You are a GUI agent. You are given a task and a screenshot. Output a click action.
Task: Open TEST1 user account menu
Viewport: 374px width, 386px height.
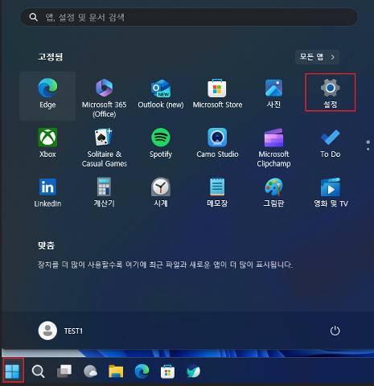[60, 331]
